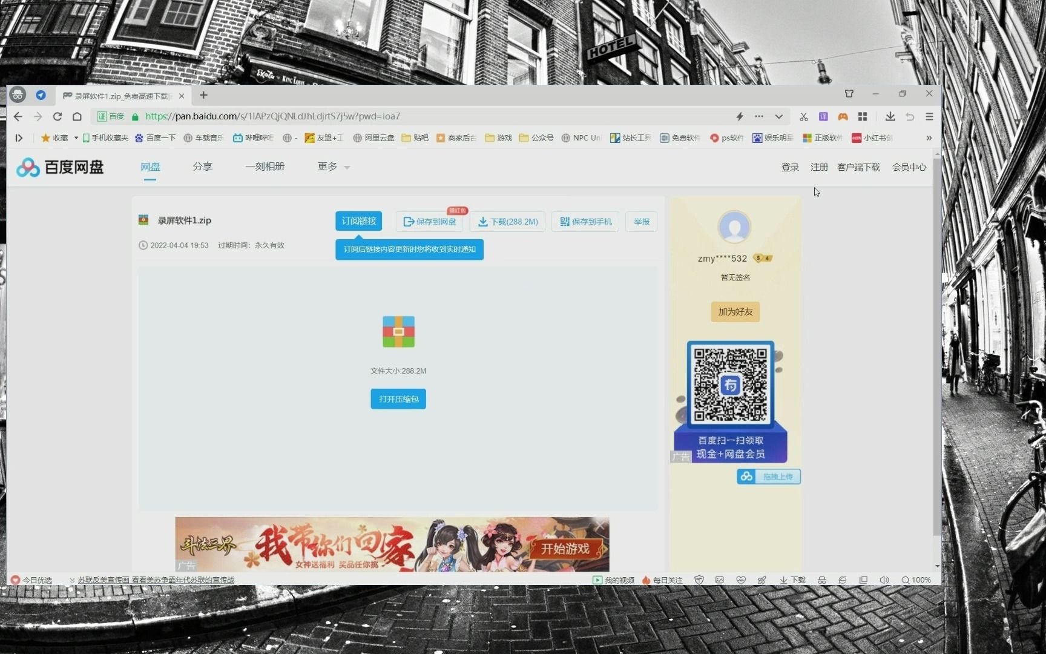
Task: Open the browser downloads icon
Action: pos(890,116)
